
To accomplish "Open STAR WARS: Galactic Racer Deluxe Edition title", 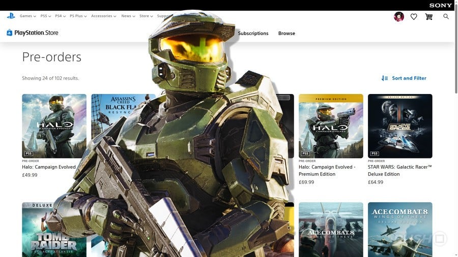I will tap(399, 171).
